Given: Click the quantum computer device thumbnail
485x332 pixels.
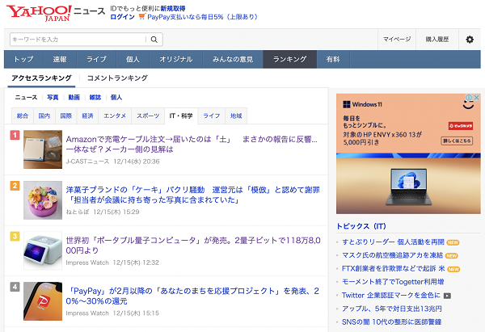Looking at the screenshot, I should point(43,250).
